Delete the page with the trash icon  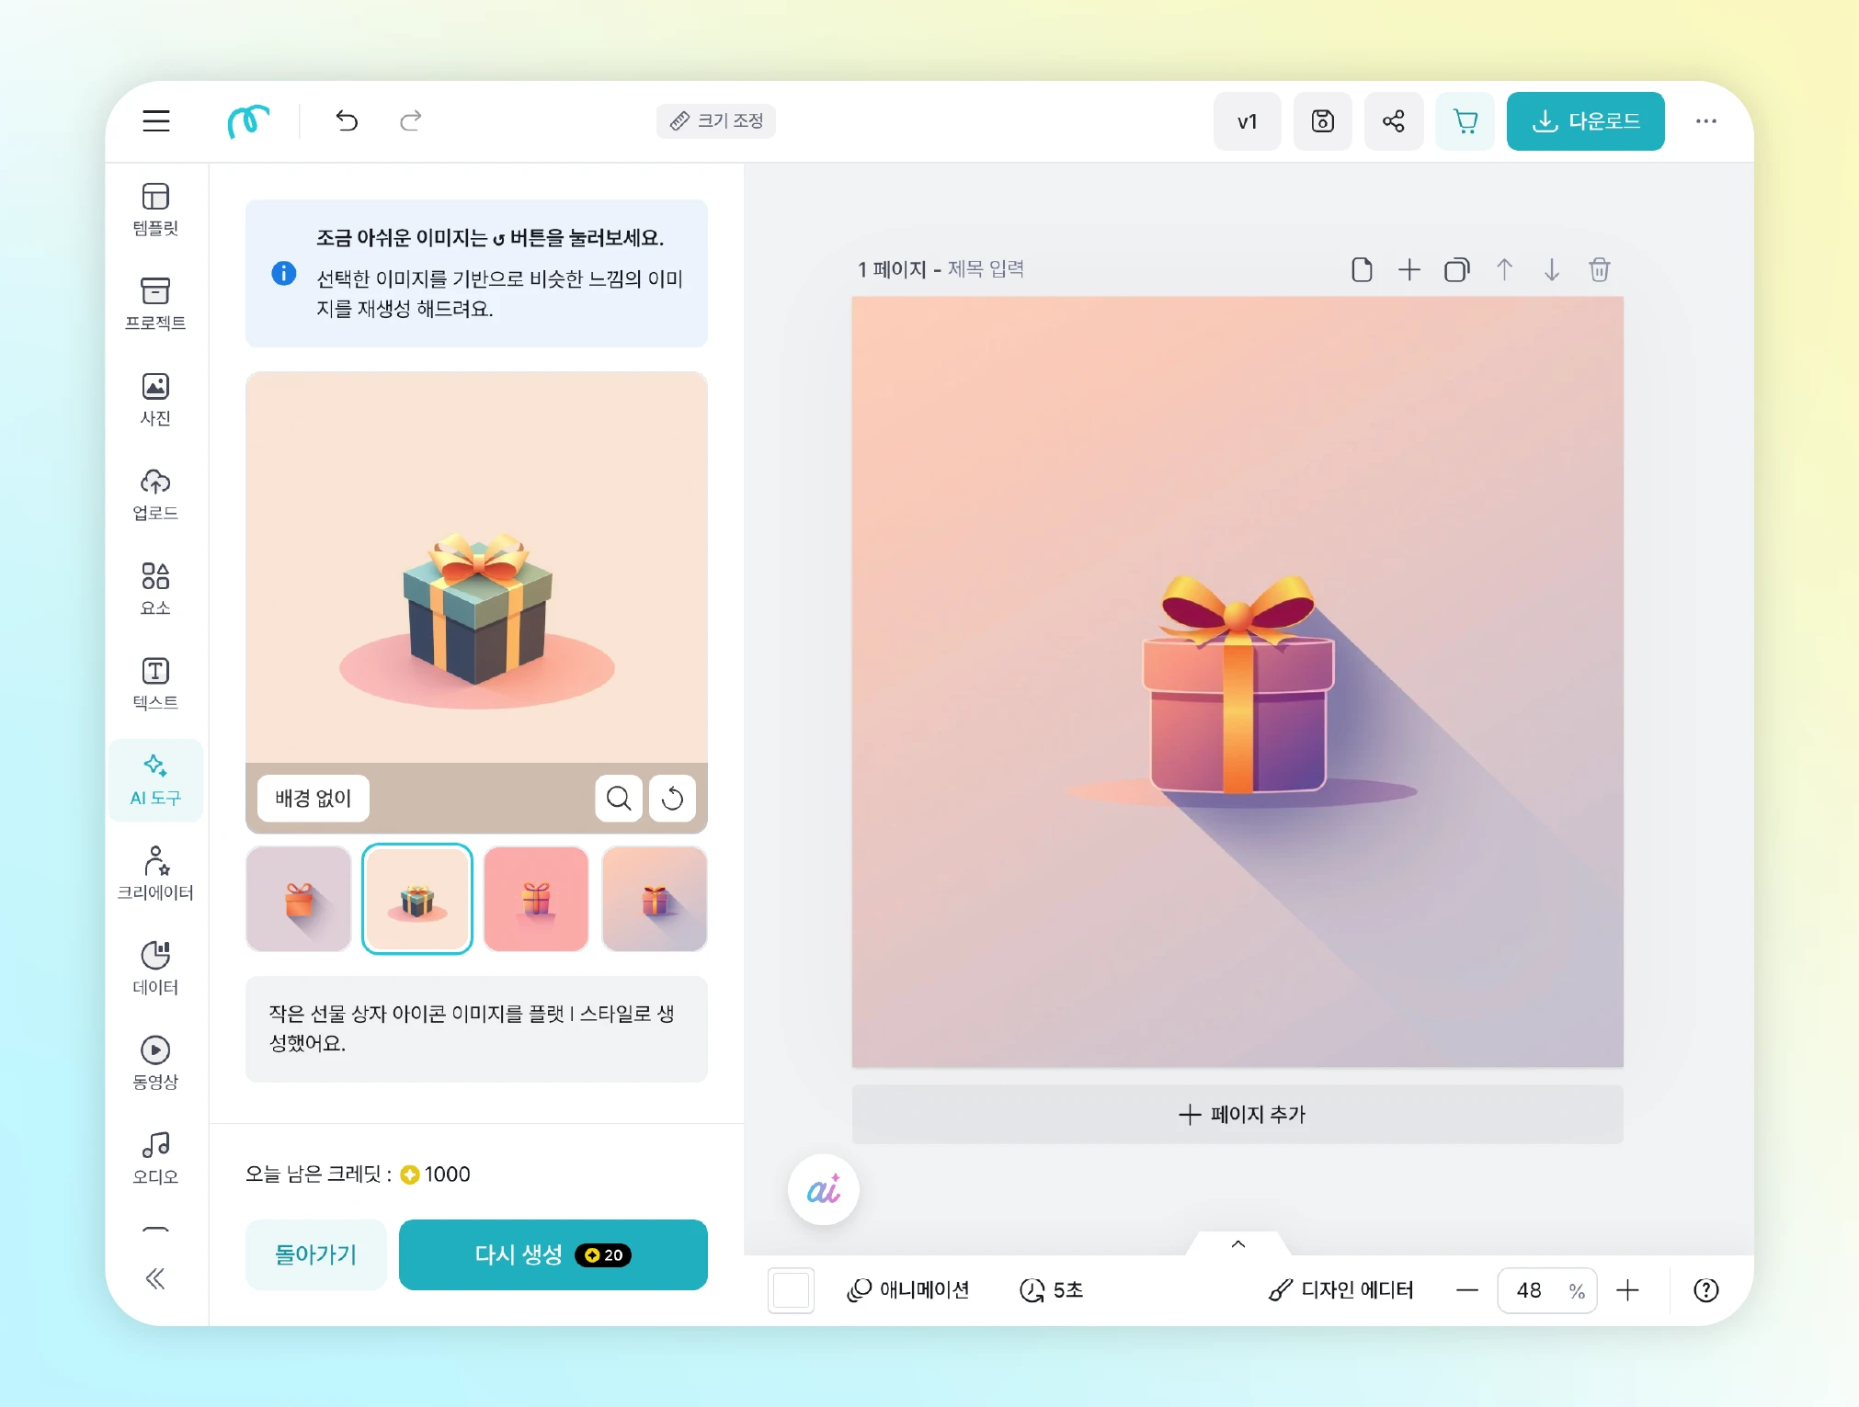point(1599,269)
